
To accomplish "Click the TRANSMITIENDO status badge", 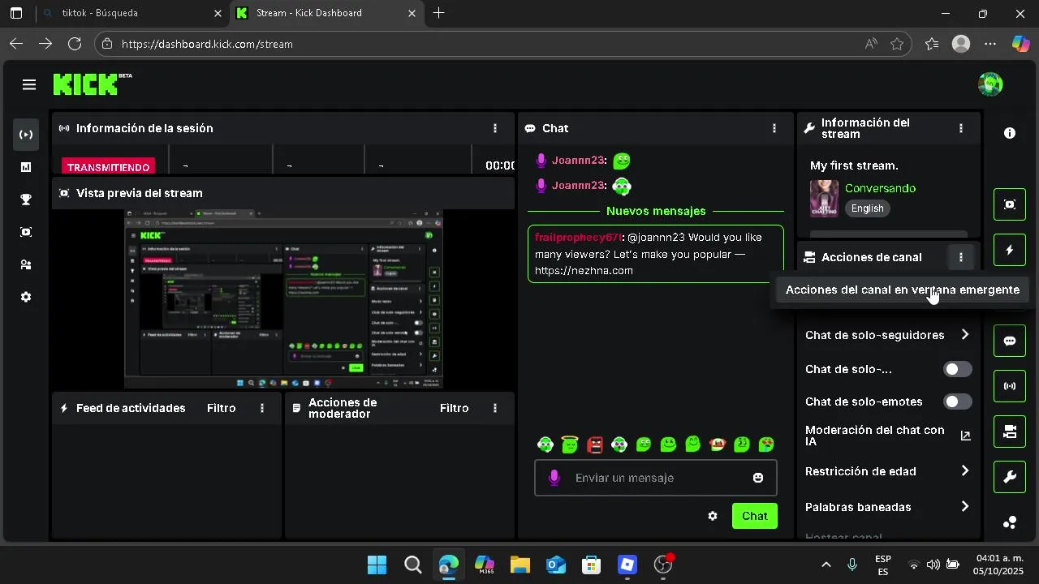I will point(109,167).
